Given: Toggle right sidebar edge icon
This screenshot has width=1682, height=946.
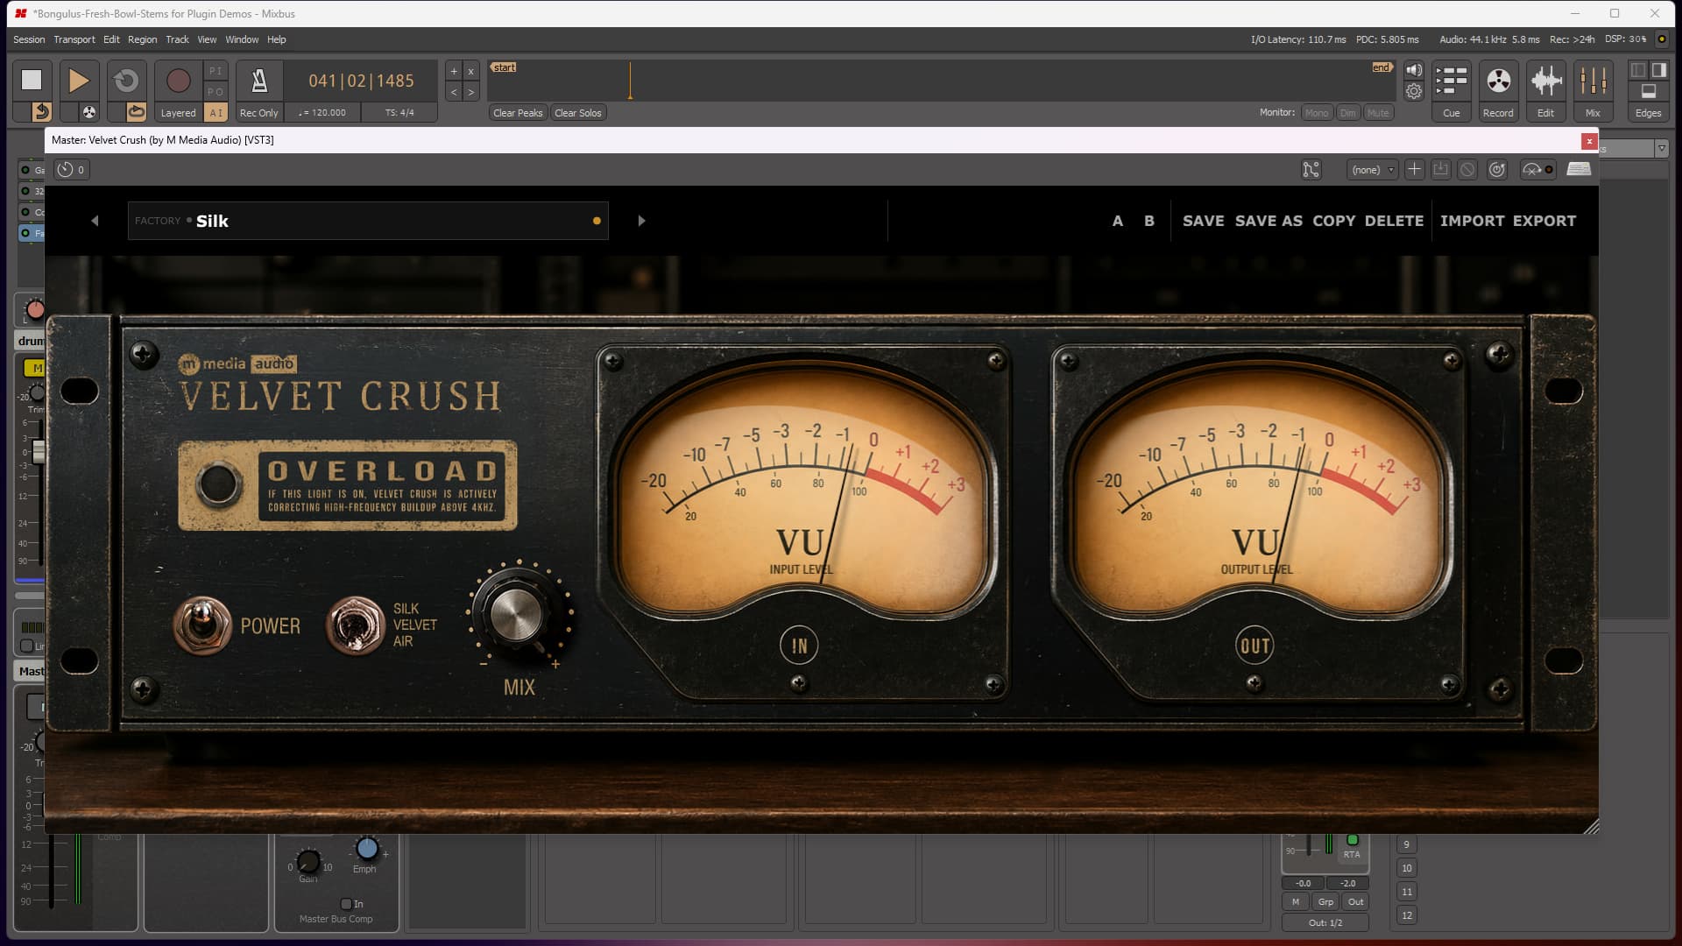Looking at the screenshot, I should pos(1658,70).
